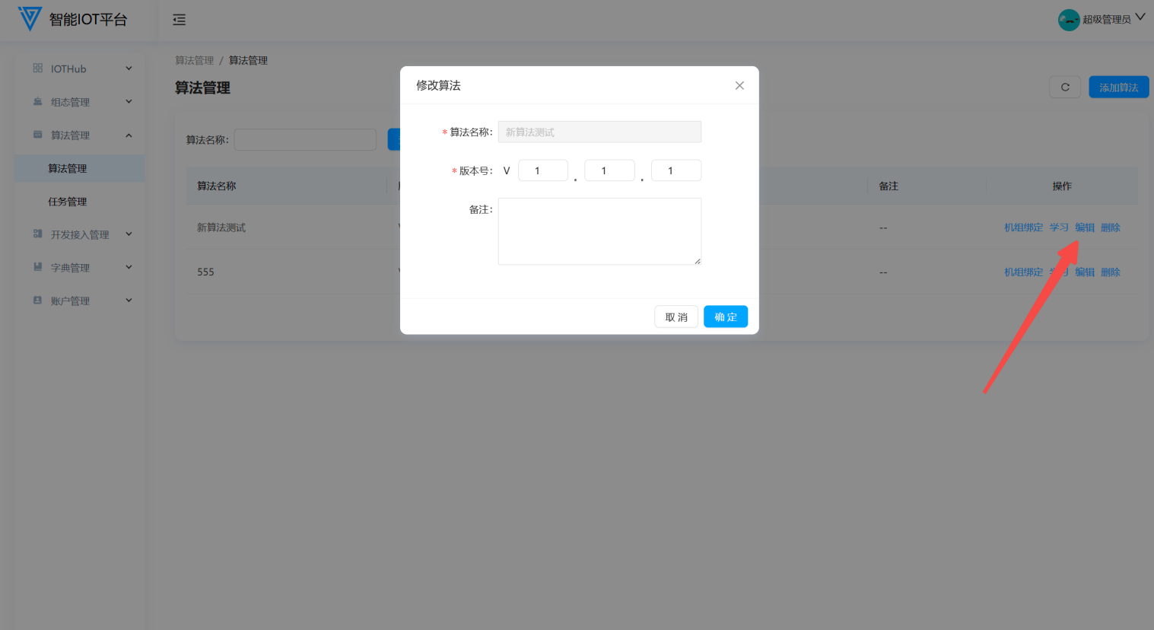Click the 账户管理 user icon

click(38, 301)
